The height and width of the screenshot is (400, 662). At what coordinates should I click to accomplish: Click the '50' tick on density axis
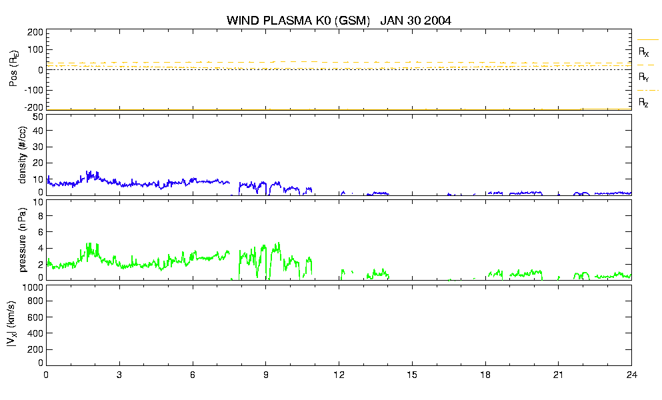(x=39, y=117)
